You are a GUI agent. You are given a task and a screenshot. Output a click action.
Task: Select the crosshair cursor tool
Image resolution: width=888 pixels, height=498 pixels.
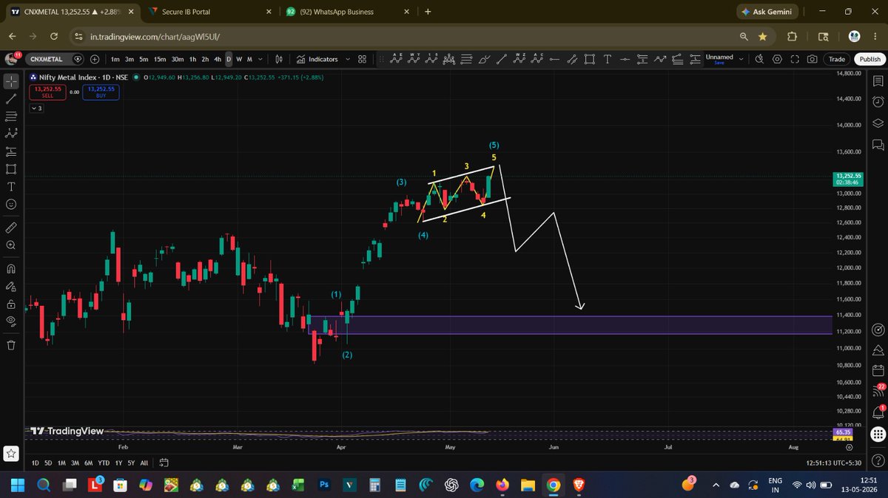11,81
